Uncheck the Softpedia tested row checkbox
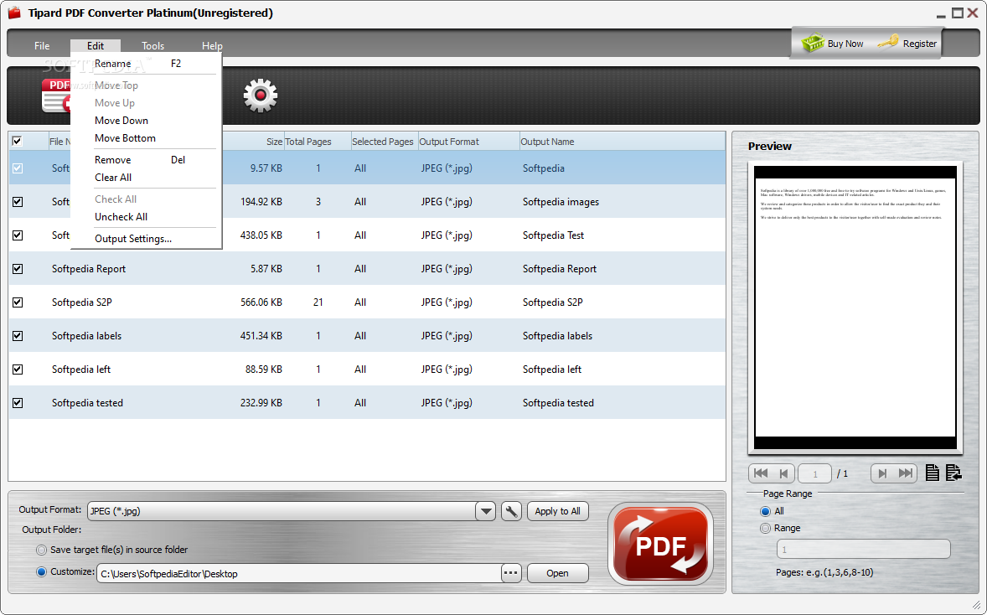This screenshot has height=615, width=987. point(18,403)
